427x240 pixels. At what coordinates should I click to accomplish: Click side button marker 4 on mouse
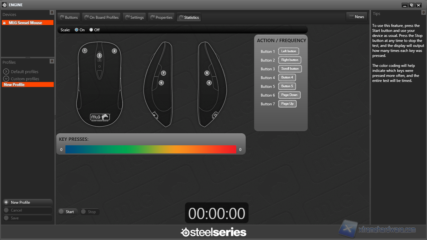tap(209, 83)
